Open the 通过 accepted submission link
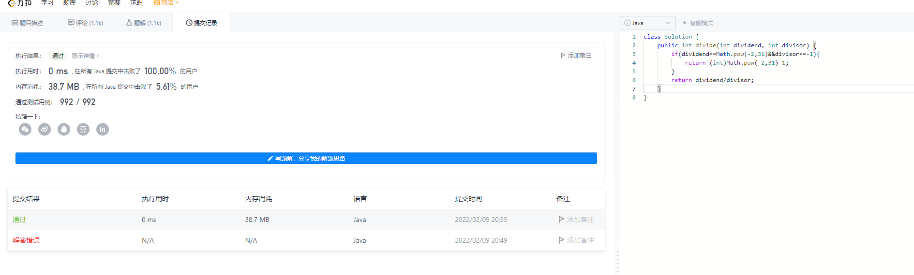 tap(19, 220)
